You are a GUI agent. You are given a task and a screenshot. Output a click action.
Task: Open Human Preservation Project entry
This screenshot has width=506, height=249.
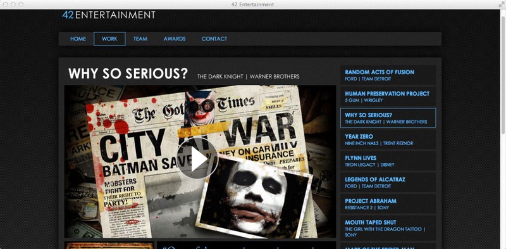(x=388, y=96)
